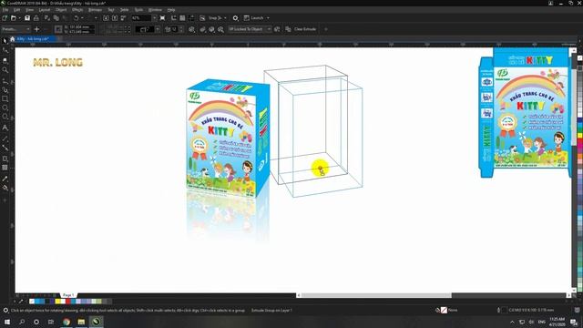Select the Page 1 tab
583x328 pixels.
(68, 295)
